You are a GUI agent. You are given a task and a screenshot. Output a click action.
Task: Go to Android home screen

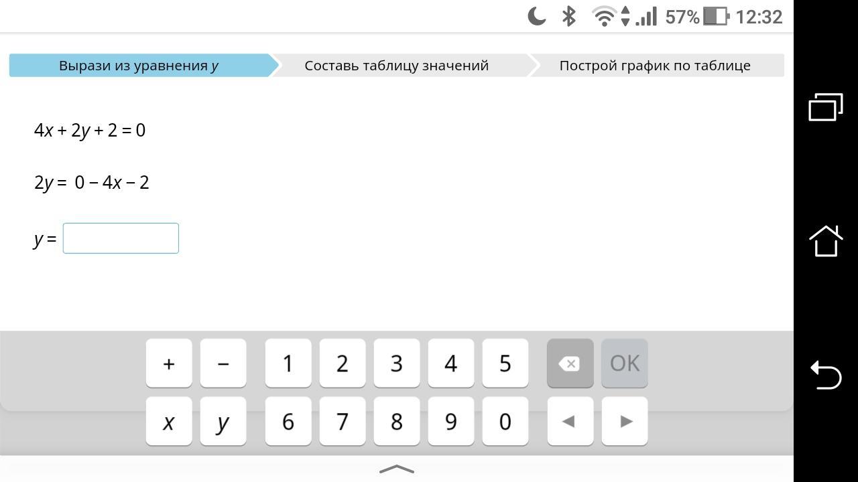tap(825, 240)
